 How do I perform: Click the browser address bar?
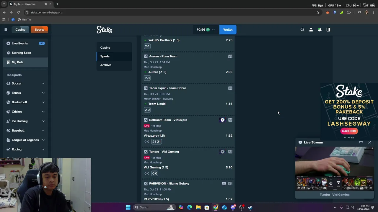pos(170,12)
